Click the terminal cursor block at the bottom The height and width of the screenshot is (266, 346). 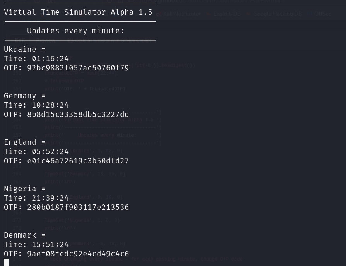pos(6,263)
